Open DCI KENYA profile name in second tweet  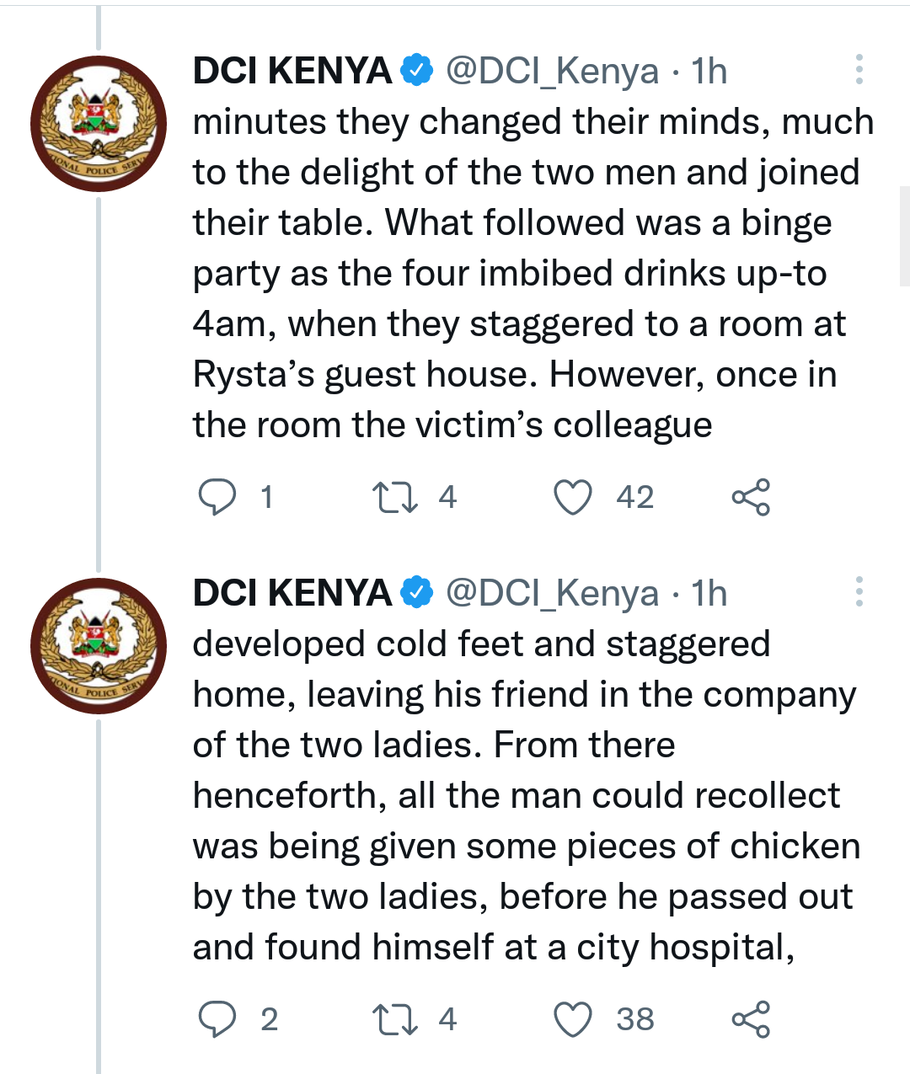292,593
